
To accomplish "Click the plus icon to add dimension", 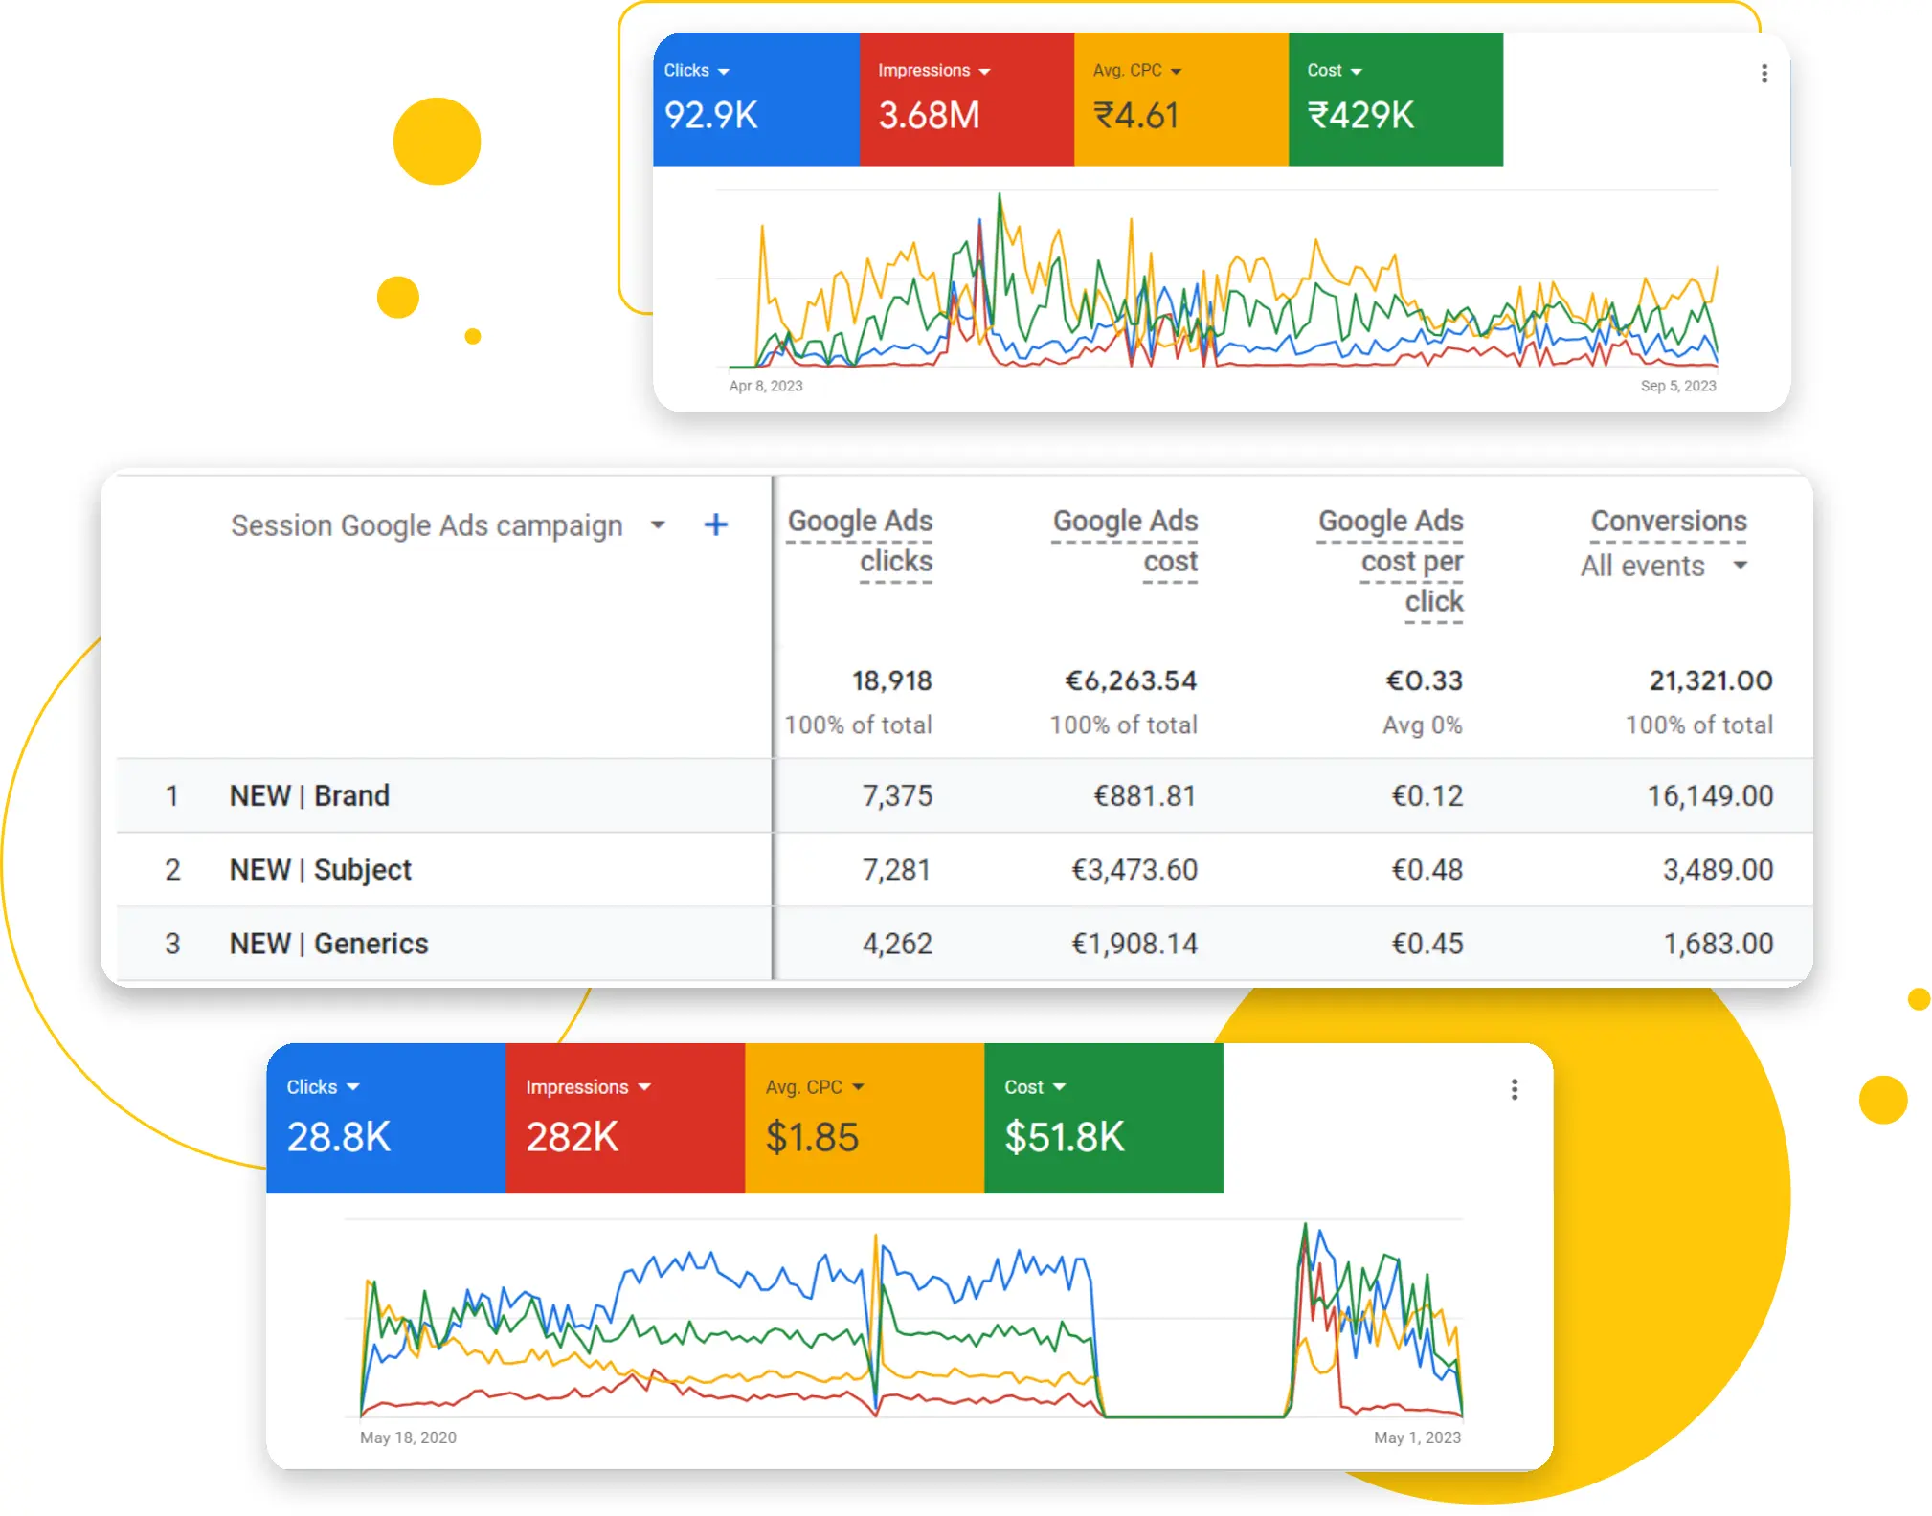I will coord(715,524).
